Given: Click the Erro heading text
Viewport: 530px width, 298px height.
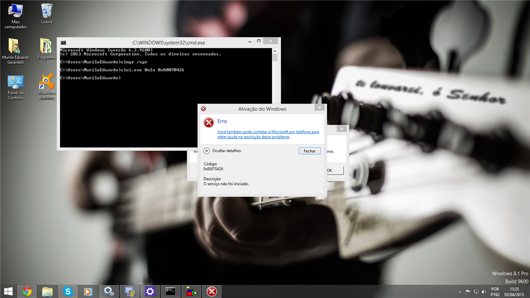Looking at the screenshot, I should 222,121.
